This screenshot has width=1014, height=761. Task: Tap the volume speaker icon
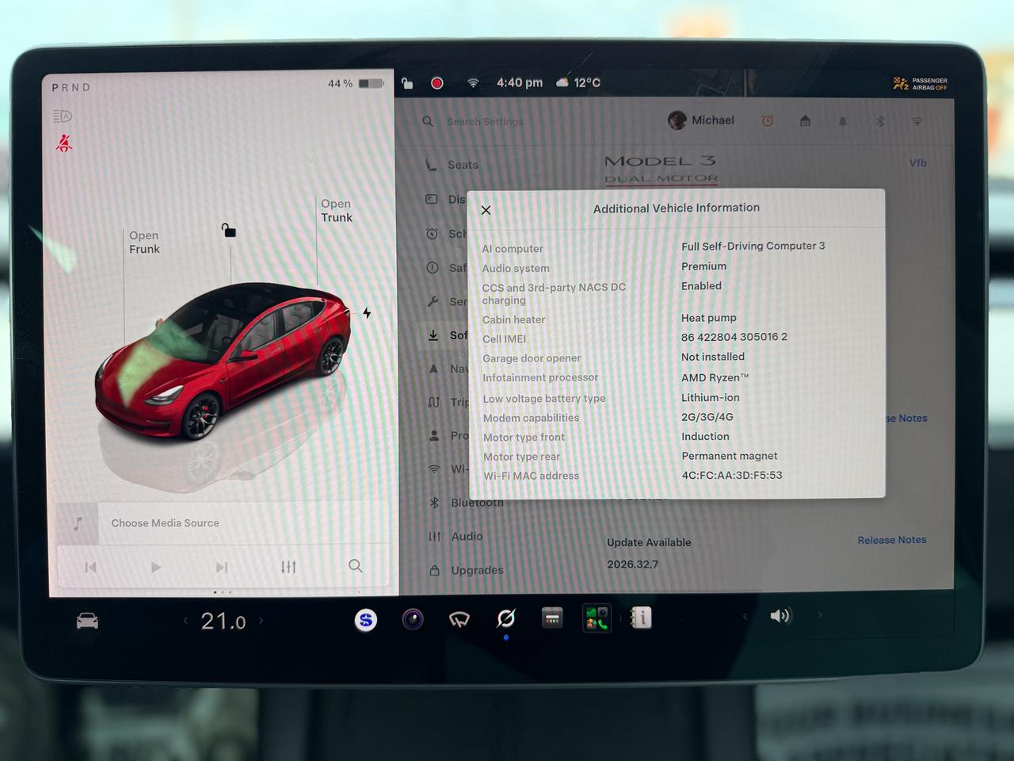tap(780, 616)
